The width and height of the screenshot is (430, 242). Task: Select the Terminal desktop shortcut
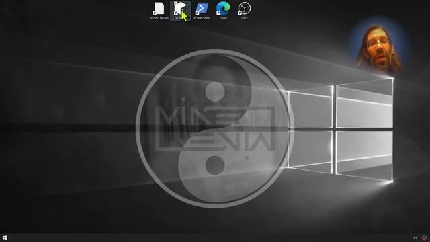(x=181, y=11)
